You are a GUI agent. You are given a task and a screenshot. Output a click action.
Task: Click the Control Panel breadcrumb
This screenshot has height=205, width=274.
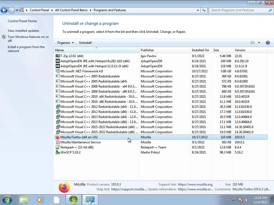pyautogui.click(x=39, y=10)
